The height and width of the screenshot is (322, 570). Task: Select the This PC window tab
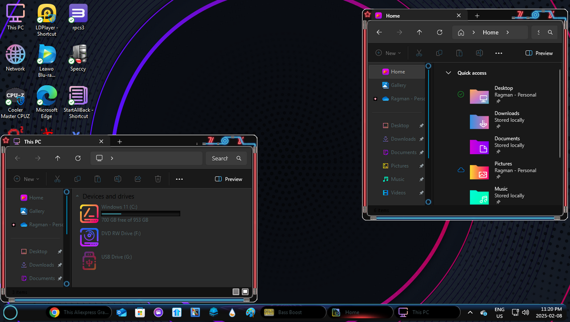[x=59, y=141]
